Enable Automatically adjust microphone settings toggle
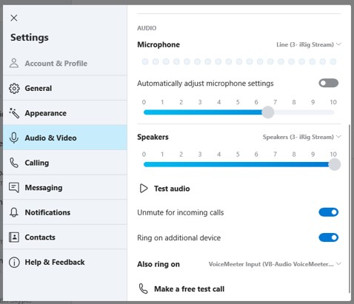 [328, 83]
